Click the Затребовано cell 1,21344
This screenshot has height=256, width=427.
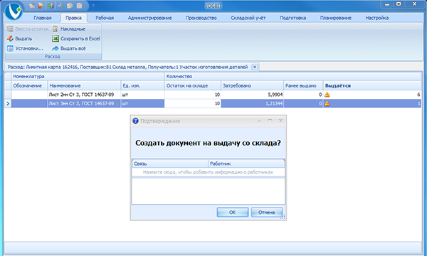point(252,103)
